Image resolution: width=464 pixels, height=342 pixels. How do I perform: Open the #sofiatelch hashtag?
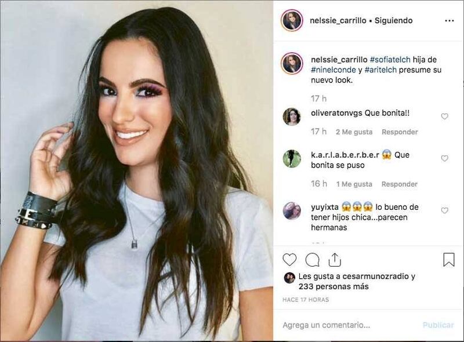[x=390, y=60]
